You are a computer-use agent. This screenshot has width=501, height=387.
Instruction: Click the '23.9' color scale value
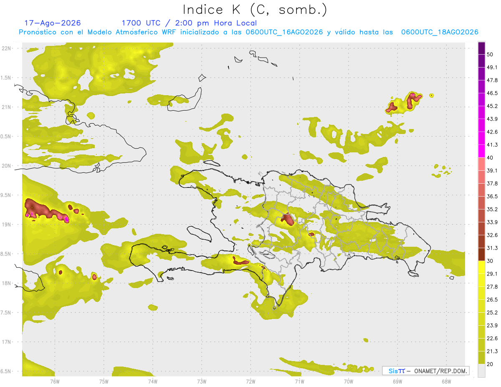click(x=492, y=326)
